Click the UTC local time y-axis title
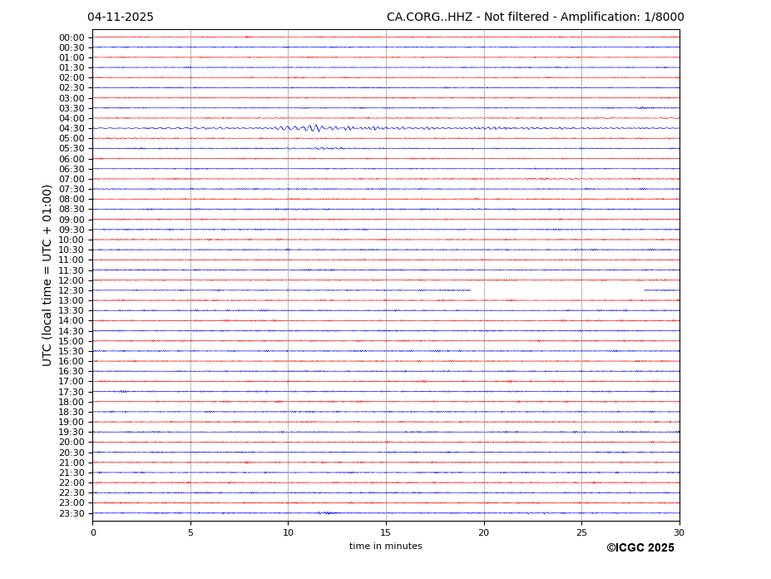771x579 pixels. pos(47,275)
